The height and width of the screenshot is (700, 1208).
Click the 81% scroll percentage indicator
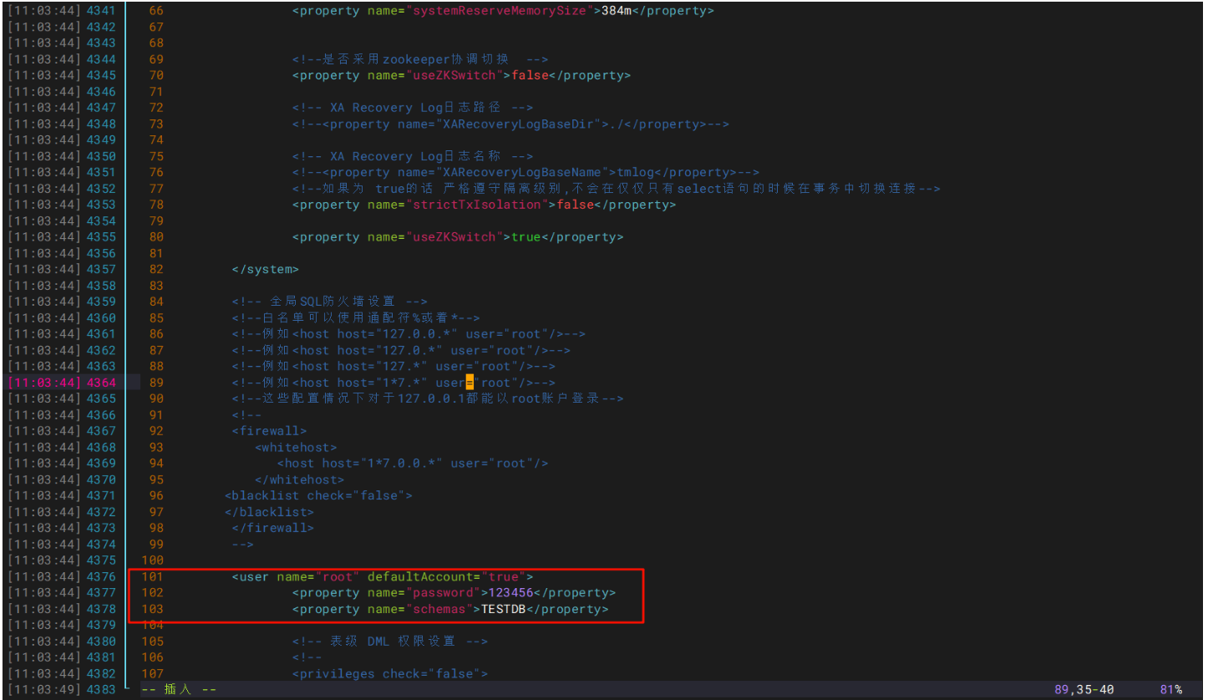tap(1170, 690)
